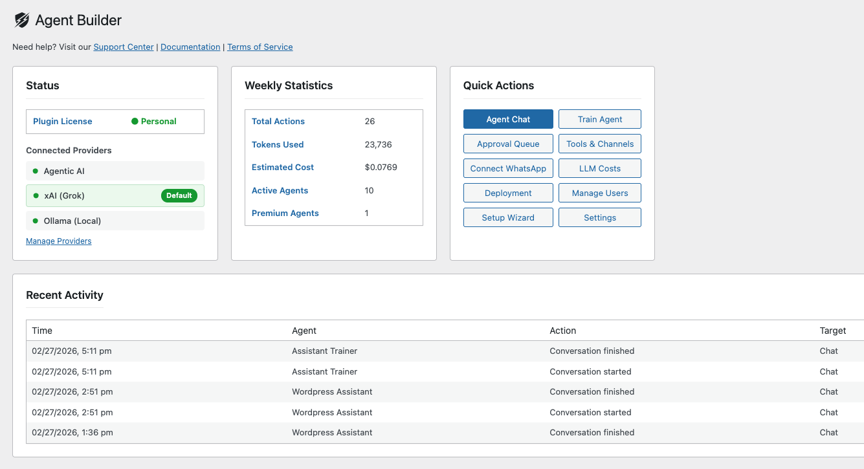Screen dimensions: 864x469
Task: Click Connect WhatsApp
Action: (508, 168)
